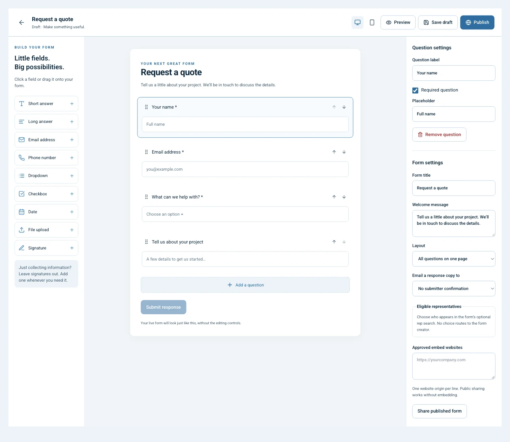Add a Signature field
510x442 pixels.
click(x=46, y=248)
